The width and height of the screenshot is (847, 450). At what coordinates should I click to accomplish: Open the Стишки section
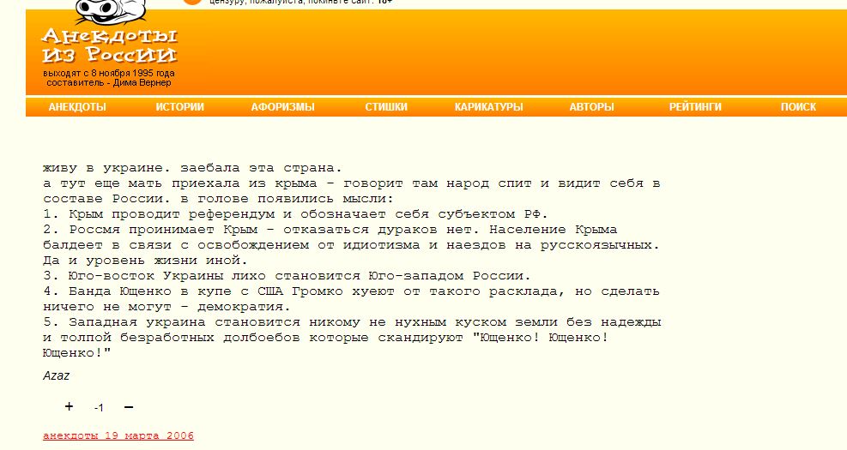click(386, 107)
